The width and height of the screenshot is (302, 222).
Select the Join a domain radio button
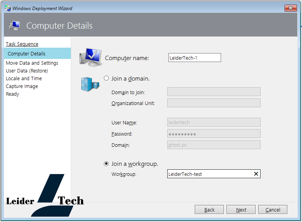[x=106, y=78]
